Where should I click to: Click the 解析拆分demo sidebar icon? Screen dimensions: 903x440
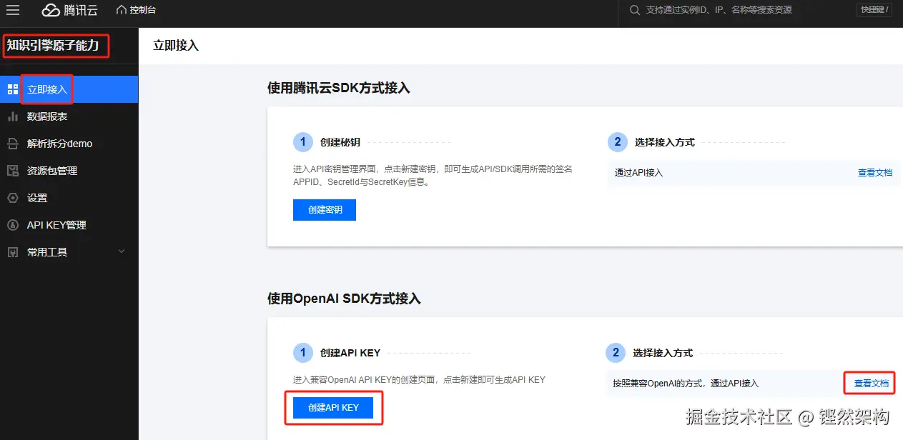[x=12, y=144]
